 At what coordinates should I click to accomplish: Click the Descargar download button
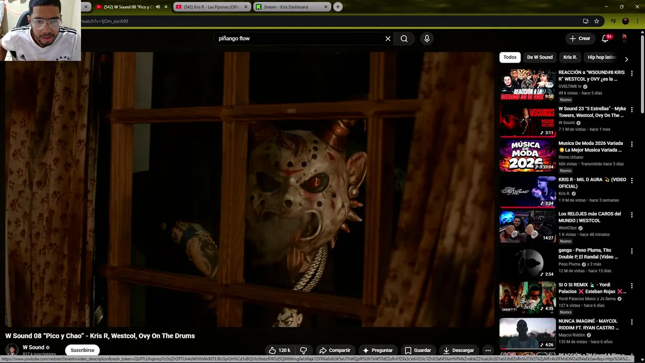458,350
